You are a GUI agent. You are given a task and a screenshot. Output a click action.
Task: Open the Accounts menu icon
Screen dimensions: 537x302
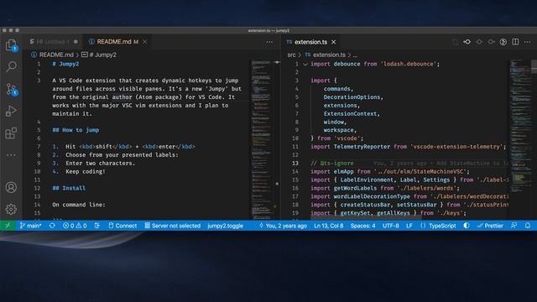click(11, 187)
